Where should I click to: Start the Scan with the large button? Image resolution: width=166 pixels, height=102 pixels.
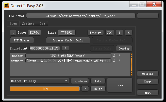click(120, 85)
